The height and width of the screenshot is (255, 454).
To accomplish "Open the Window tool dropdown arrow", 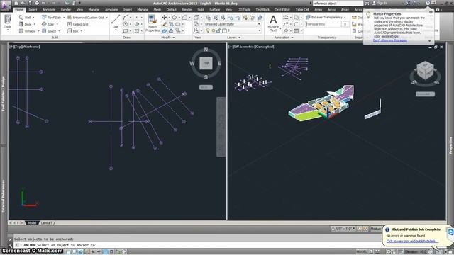I will click(38, 31).
